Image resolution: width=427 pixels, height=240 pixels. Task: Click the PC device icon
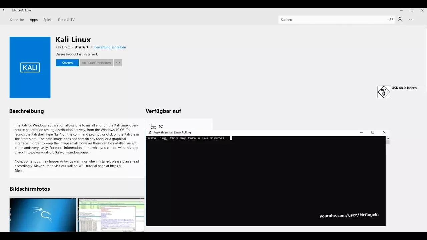click(153, 126)
